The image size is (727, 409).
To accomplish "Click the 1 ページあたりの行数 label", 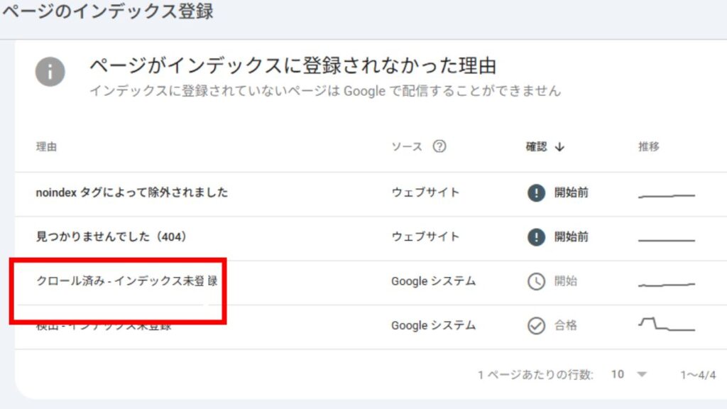I will point(535,375).
